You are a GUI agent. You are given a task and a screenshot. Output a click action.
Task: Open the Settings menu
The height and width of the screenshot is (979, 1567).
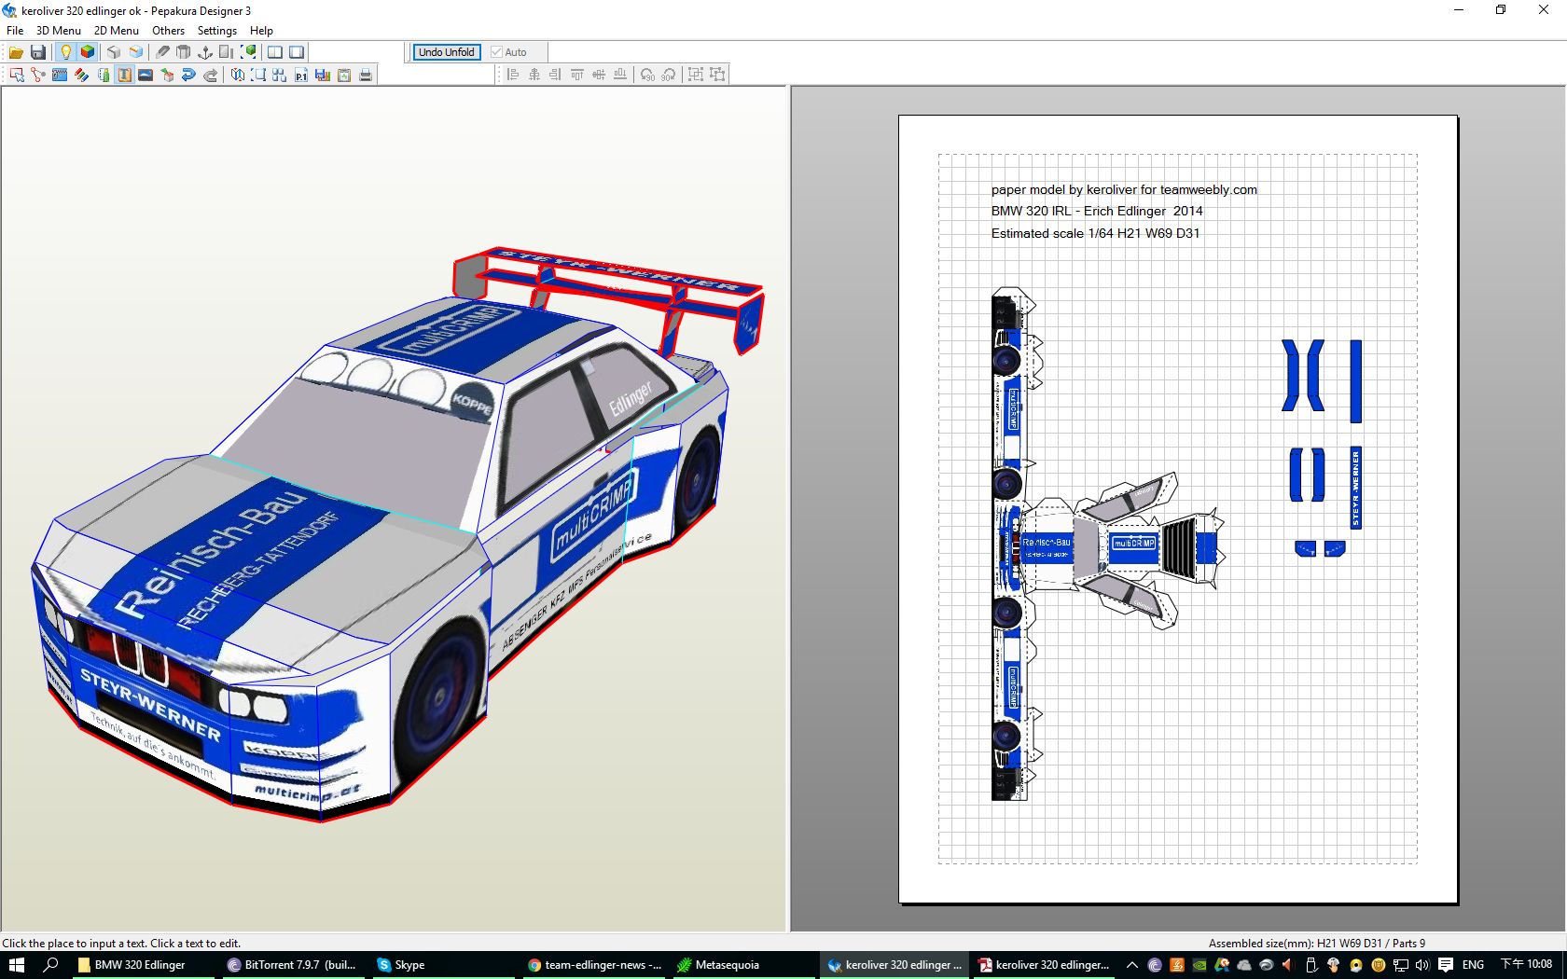tap(216, 30)
